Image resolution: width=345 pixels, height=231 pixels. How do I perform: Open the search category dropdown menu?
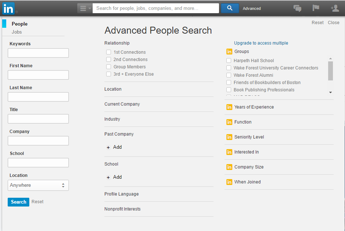(x=85, y=8)
